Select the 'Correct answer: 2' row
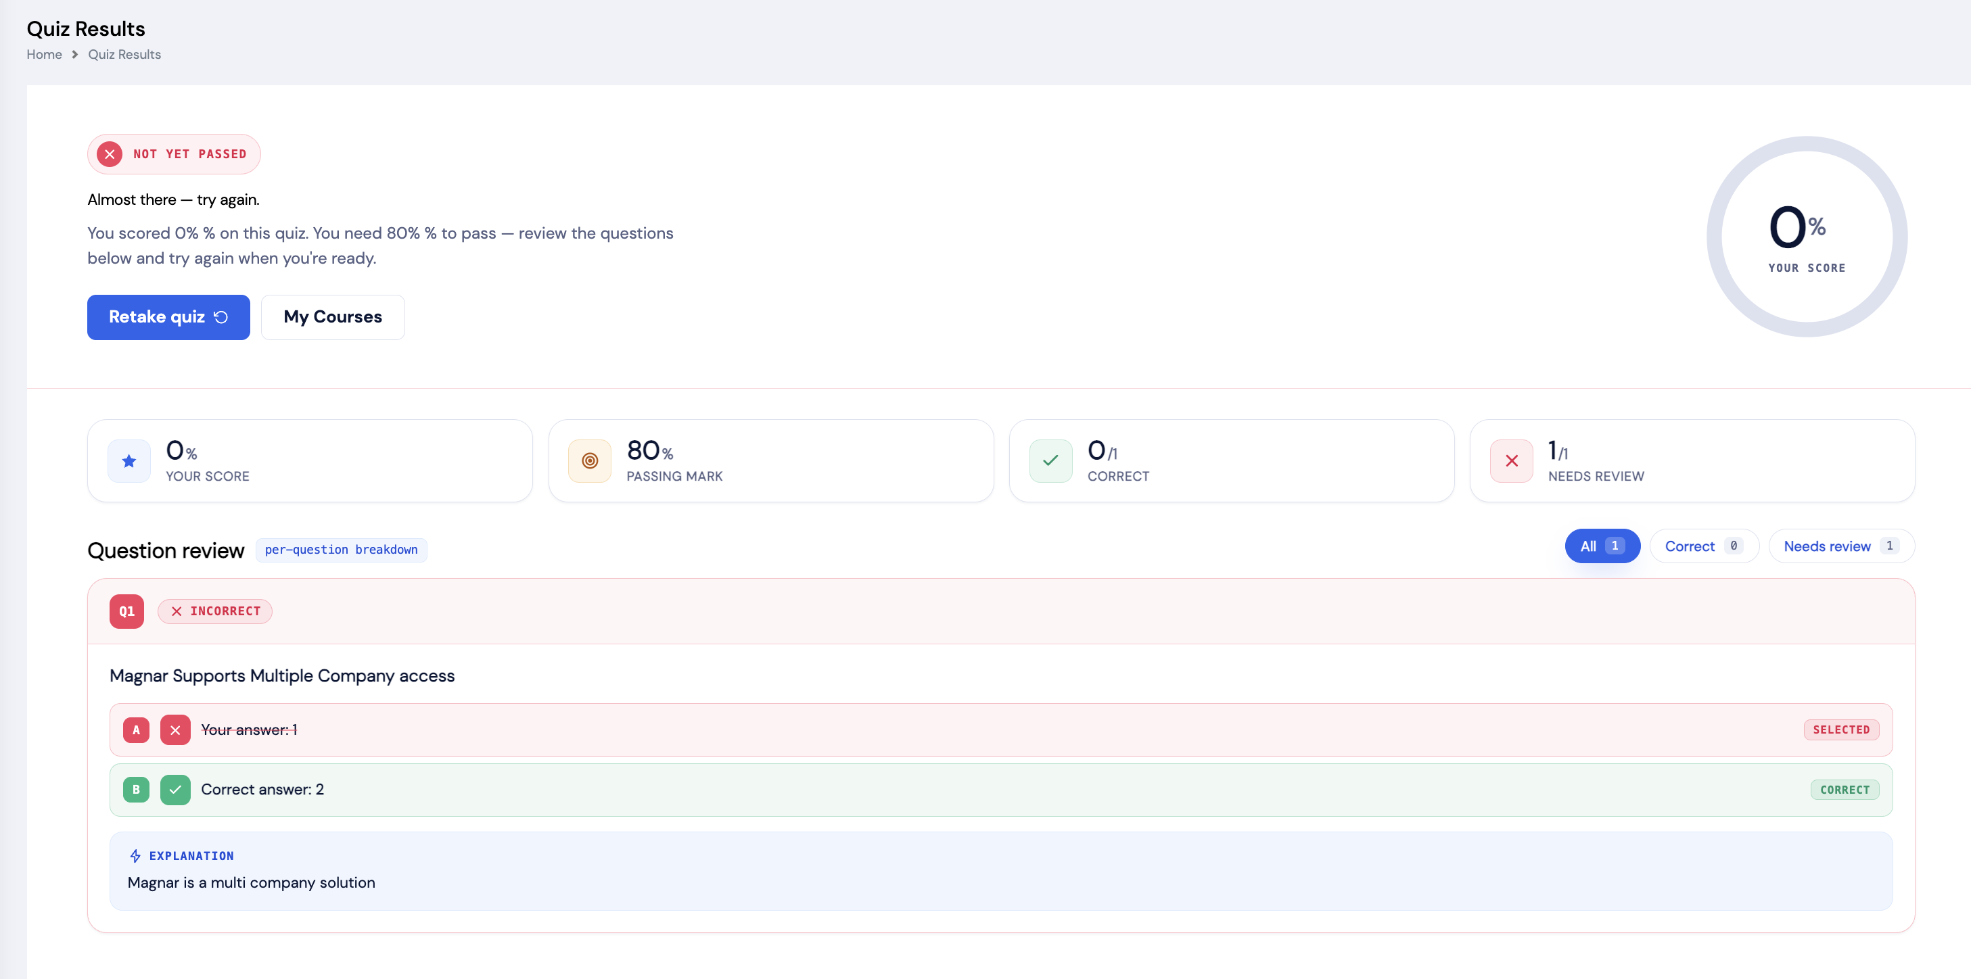Screen dimensions: 1971x979 click(1001, 789)
